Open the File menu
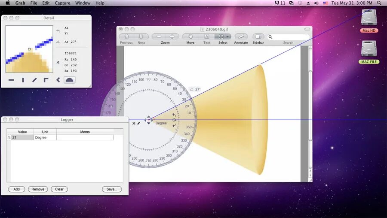 point(34,3)
